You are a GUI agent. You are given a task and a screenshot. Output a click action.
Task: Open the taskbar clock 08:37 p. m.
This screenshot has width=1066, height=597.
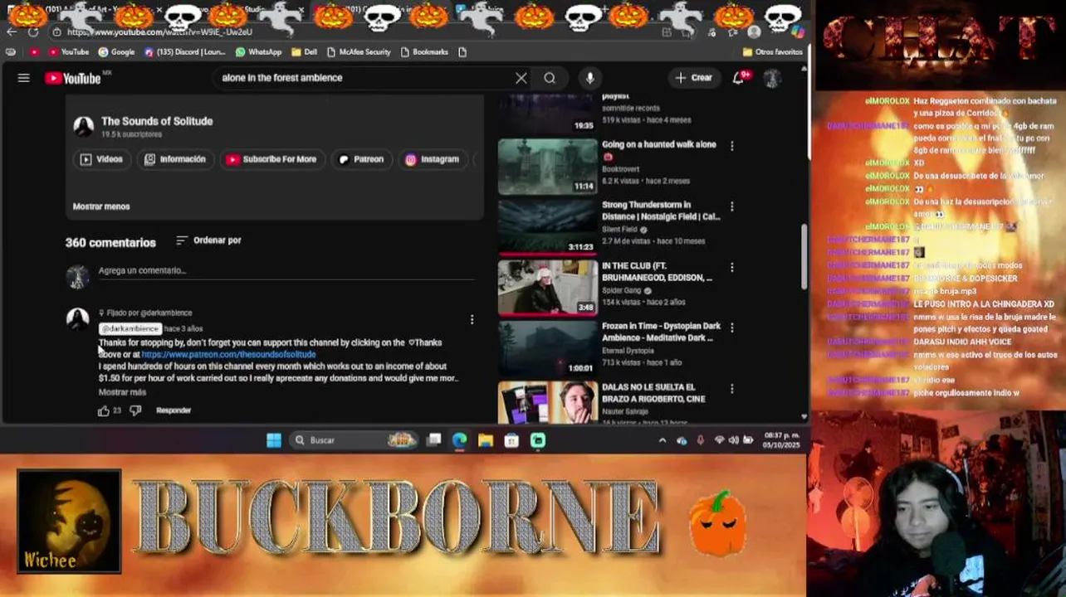(x=782, y=440)
